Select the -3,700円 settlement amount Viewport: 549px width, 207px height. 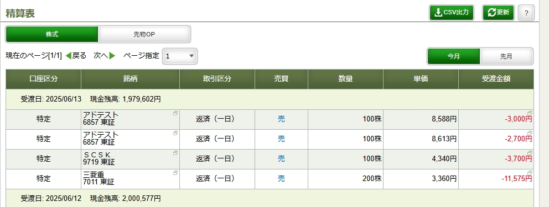click(518, 159)
